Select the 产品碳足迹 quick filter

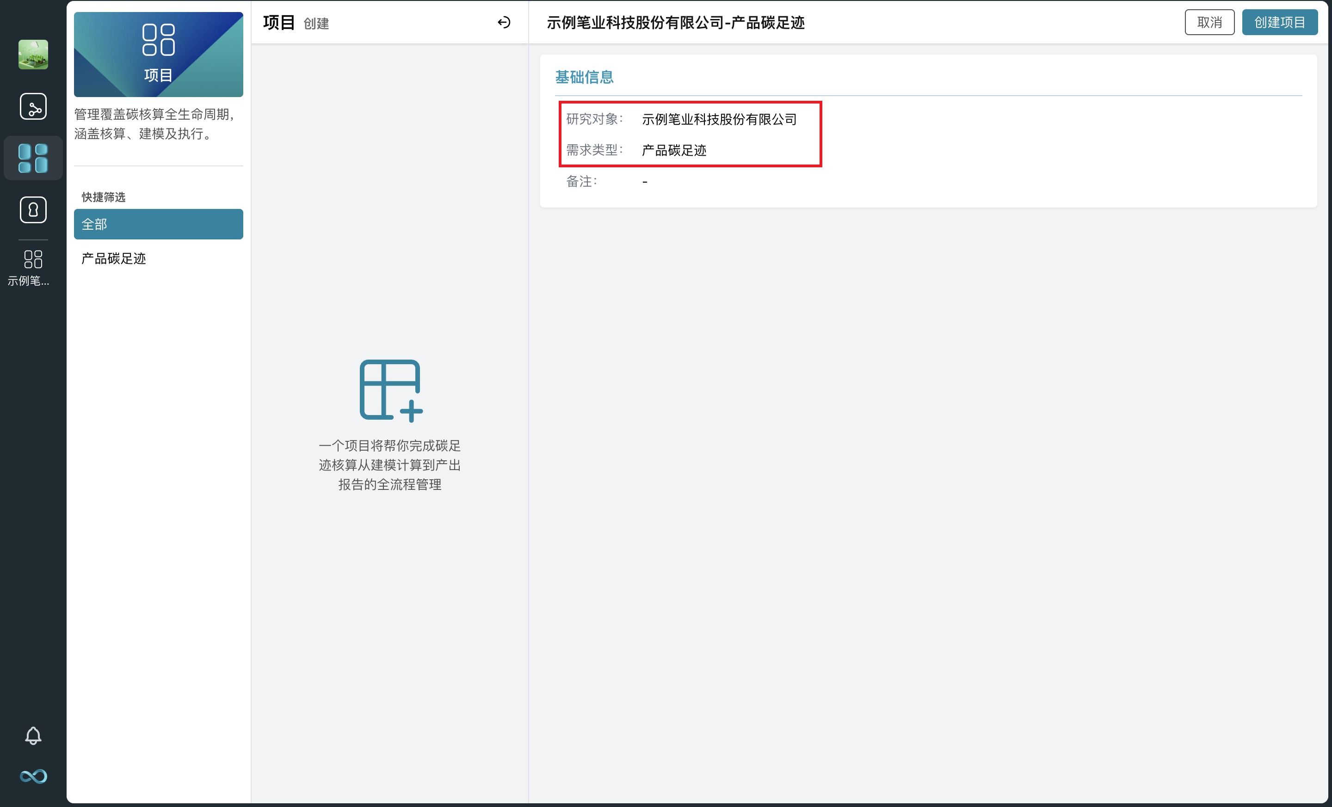tap(113, 259)
